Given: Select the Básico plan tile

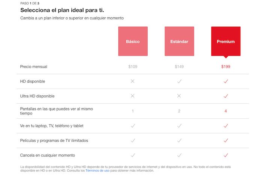Looking at the screenshot, I should tap(133, 41).
